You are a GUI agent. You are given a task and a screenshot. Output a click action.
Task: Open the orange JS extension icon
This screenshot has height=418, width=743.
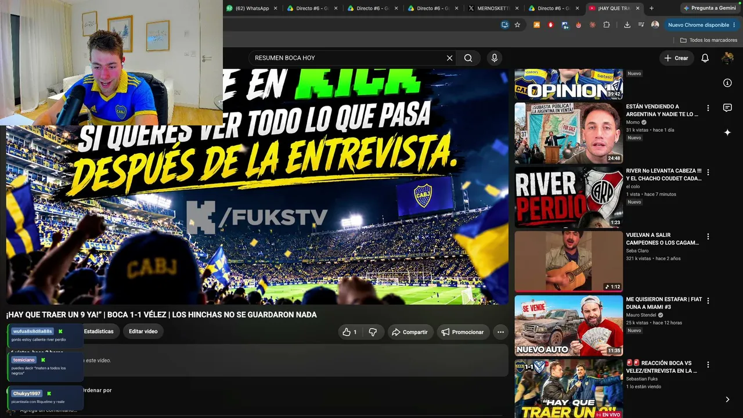(x=536, y=25)
